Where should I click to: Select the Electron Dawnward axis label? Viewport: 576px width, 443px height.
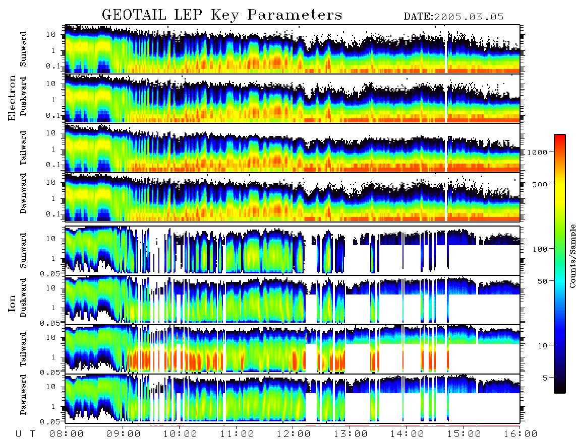[x=23, y=194]
